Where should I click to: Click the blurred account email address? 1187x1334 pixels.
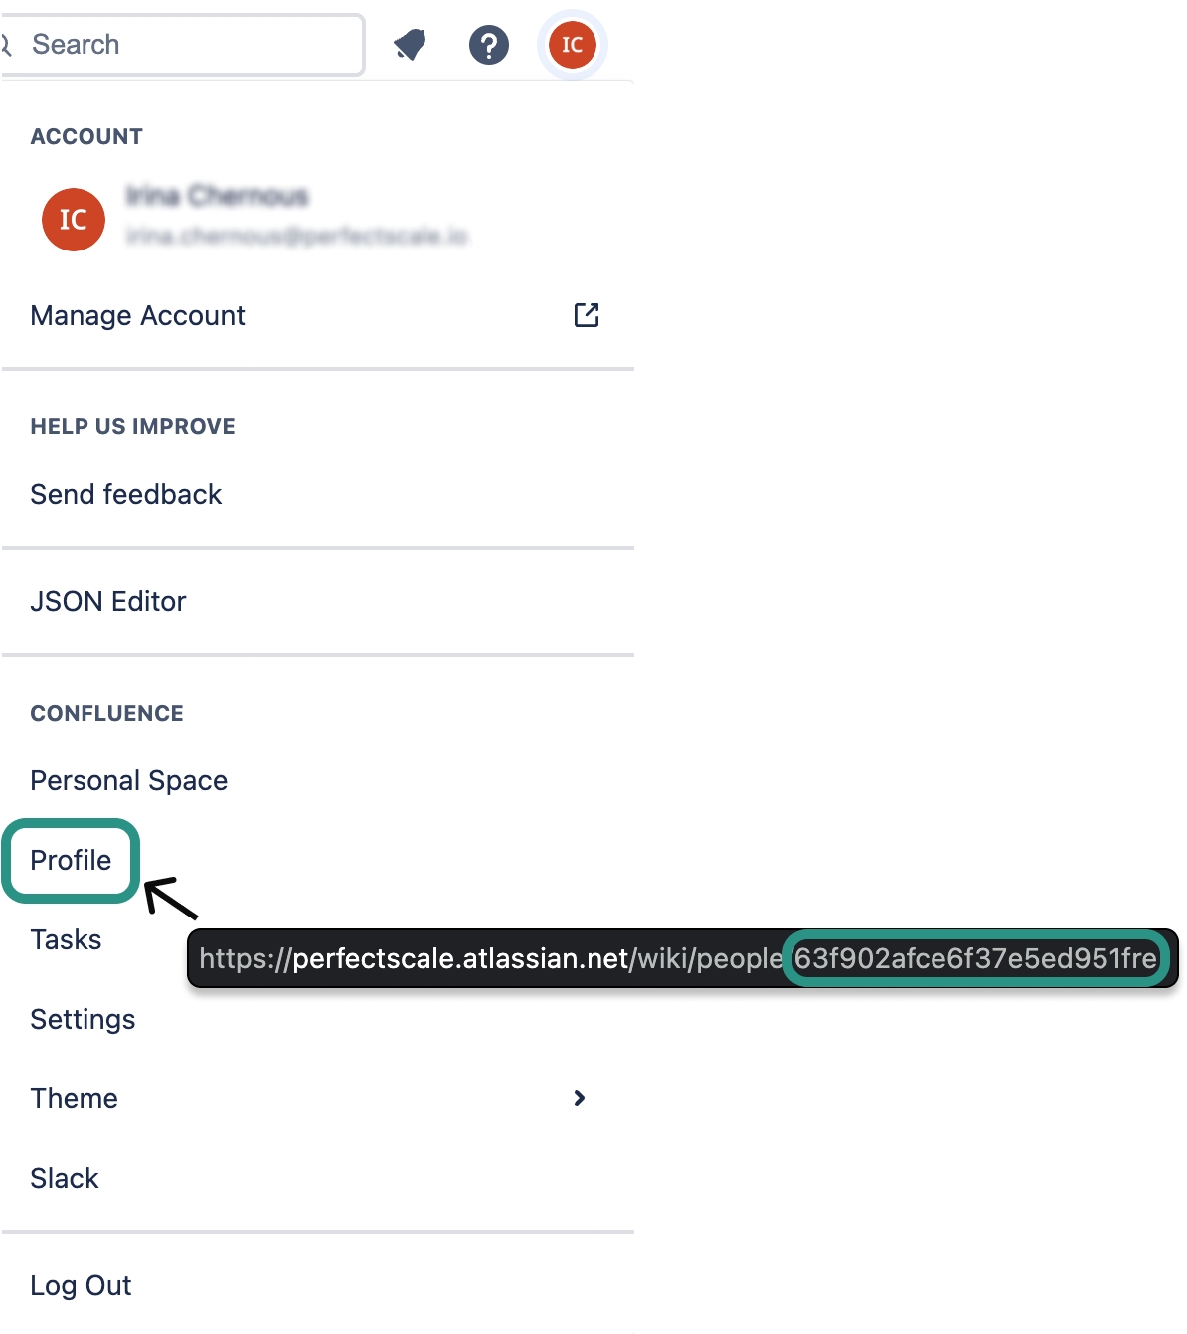296,236
